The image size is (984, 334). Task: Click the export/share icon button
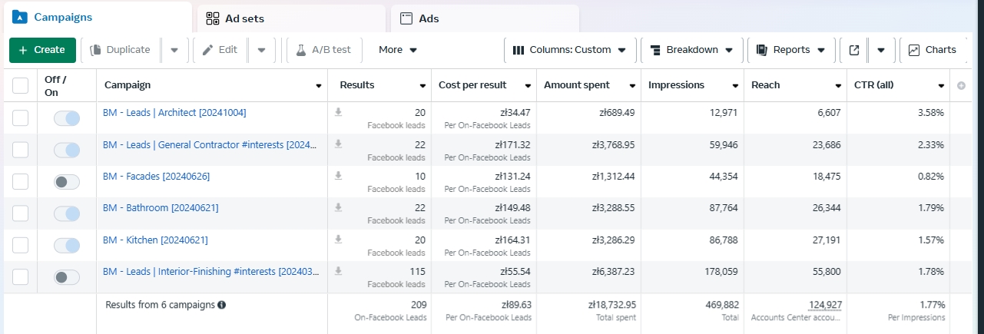[x=854, y=50]
